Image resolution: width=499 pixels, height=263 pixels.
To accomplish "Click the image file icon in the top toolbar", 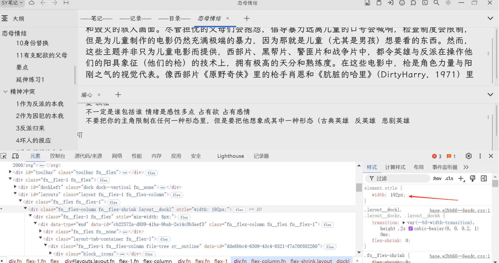I will 368,3.
